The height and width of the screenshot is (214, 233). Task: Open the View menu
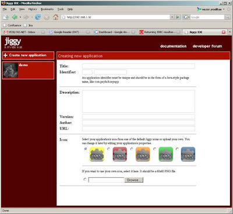click(x=22, y=9)
